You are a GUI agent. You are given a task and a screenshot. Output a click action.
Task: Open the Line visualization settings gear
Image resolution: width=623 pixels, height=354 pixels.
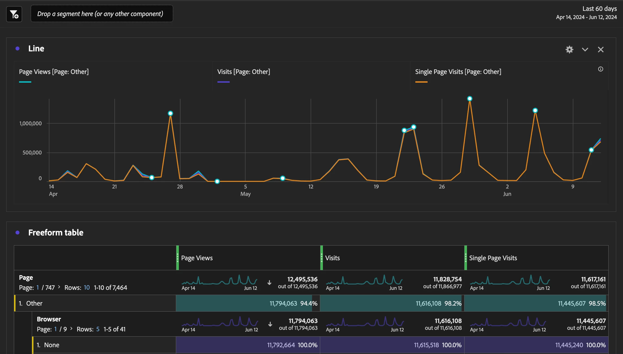(569, 49)
